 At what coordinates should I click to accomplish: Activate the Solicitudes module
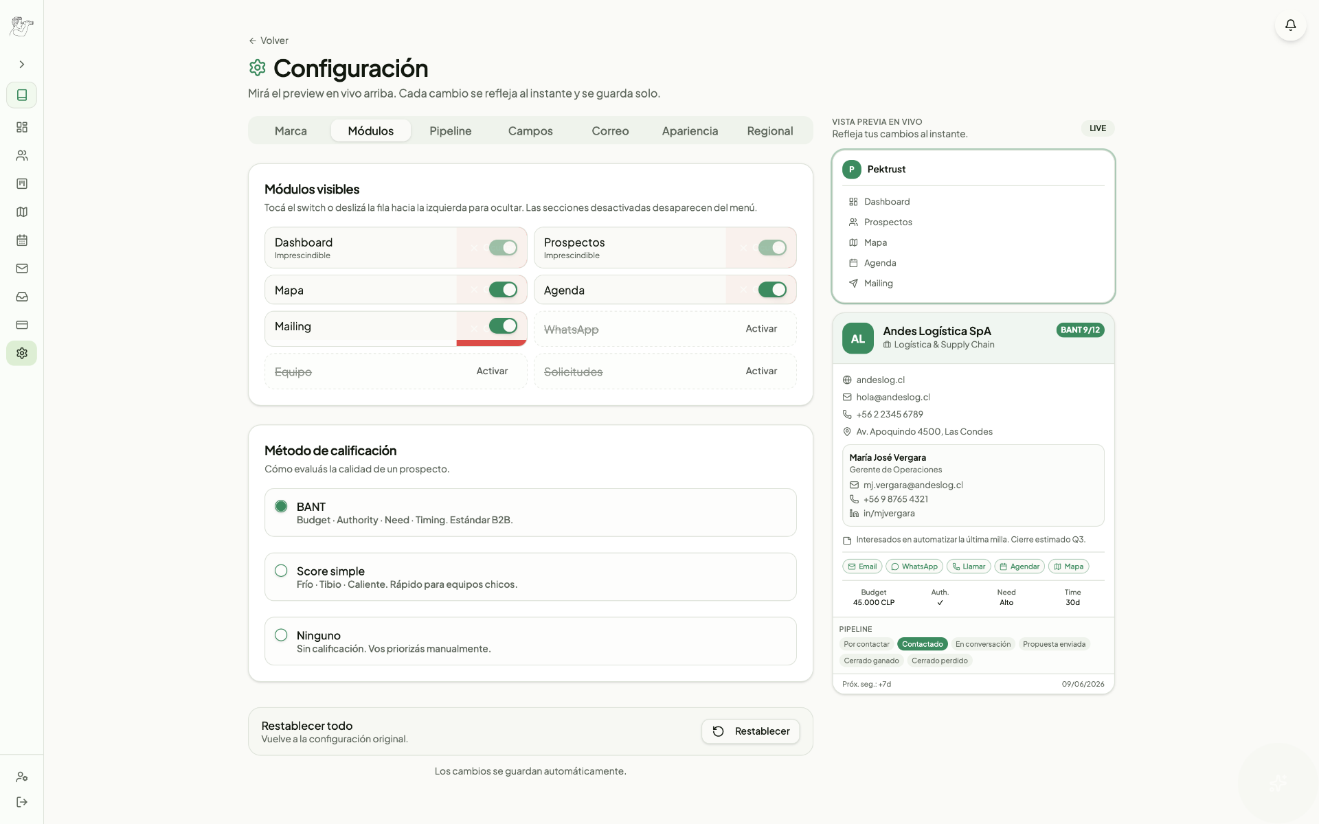coord(761,371)
